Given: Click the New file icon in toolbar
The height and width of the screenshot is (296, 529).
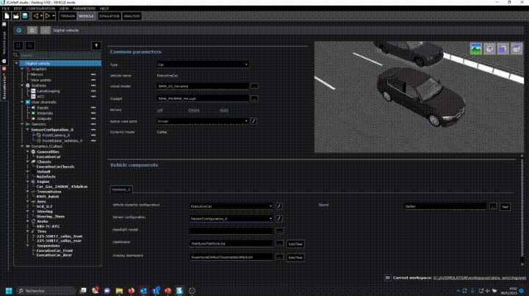Looking at the screenshot, I should 7,16.
